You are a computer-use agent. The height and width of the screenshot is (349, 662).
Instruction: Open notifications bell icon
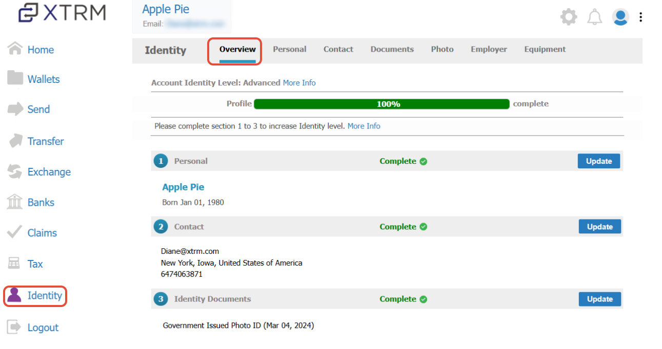tap(594, 17)
